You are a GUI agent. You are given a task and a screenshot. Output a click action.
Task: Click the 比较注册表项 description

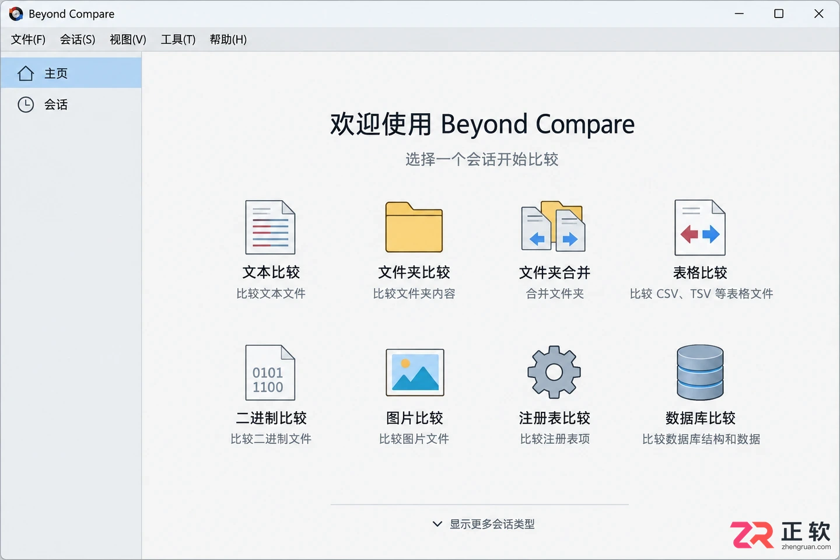(x=555, y=439)
